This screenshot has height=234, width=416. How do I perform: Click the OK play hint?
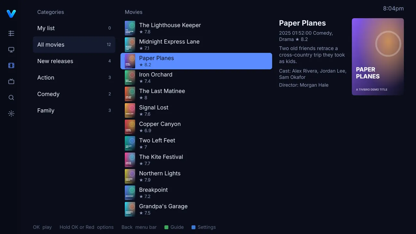point(42,227)
